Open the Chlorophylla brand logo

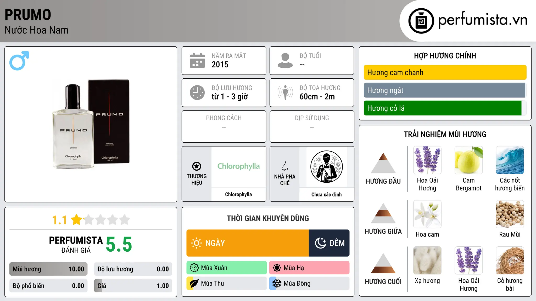(238, 166)
